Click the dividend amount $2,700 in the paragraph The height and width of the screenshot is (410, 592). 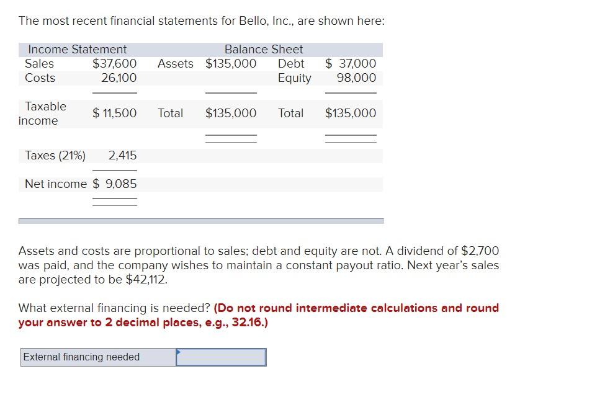[478, 251]
